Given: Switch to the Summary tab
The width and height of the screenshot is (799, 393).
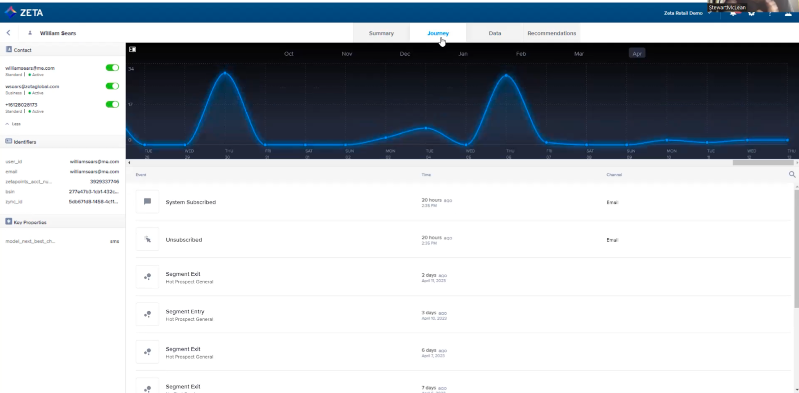Looking at the screenshot, I should 381,33.
